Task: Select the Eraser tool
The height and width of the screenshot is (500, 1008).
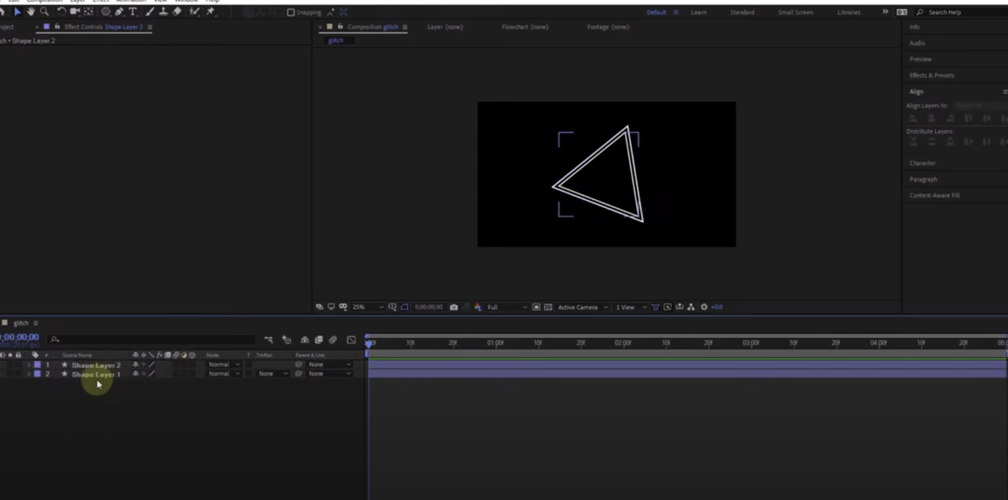Action: tap(177, 12)
